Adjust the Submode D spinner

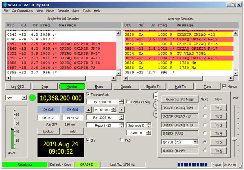point(139,125)
